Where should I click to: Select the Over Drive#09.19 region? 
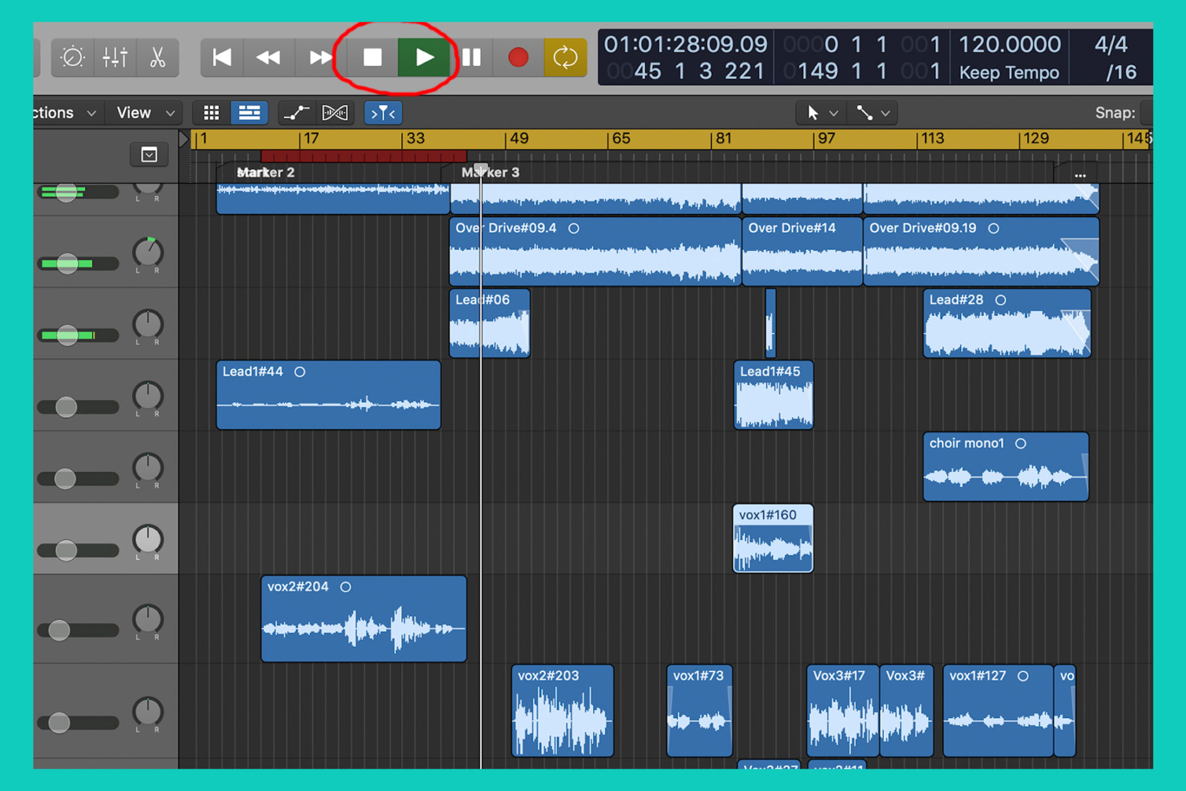(x=981, y=251)
